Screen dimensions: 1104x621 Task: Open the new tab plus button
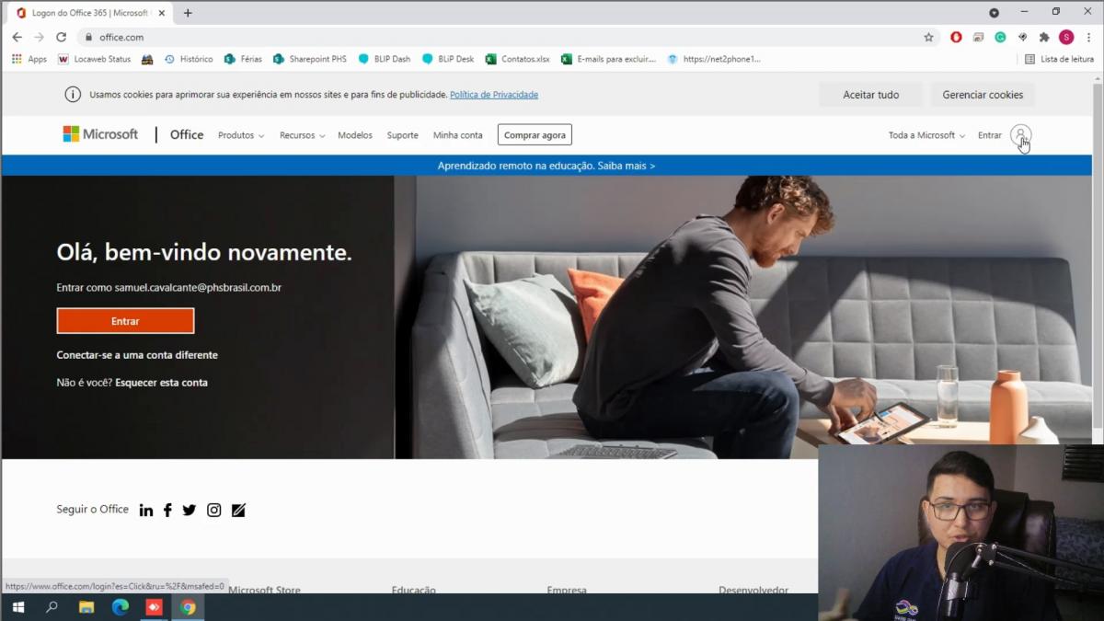coord(188,13)
